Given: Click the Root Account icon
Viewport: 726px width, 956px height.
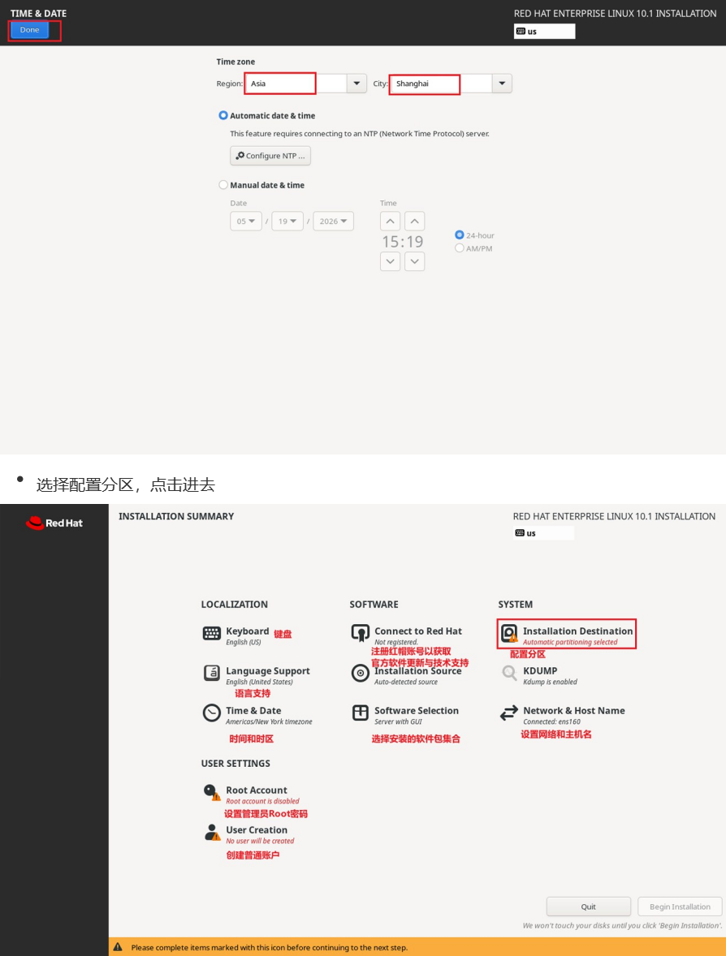Looking at the screenshot, I should 212,793.
